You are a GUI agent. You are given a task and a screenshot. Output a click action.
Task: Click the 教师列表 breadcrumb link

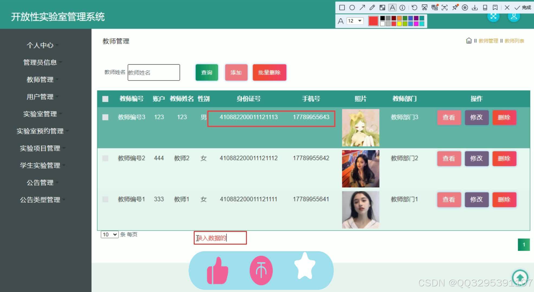(x=514, y=41)
